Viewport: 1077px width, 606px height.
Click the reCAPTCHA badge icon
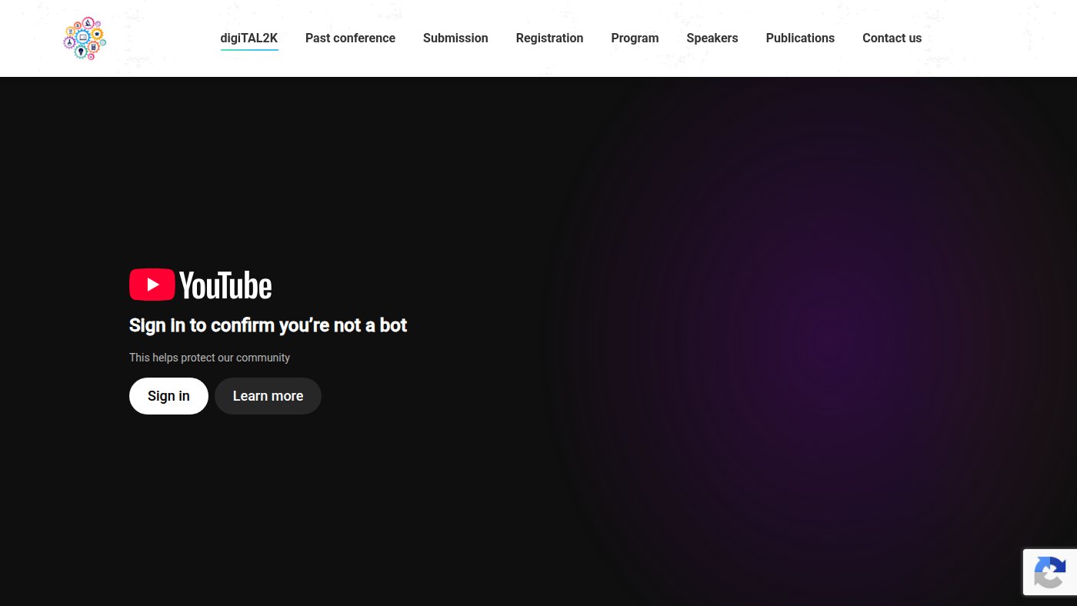(1050, 572)
